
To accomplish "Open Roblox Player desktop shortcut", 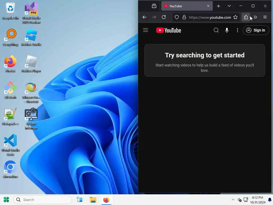I will pyautogui.click(x=31, y=64).
